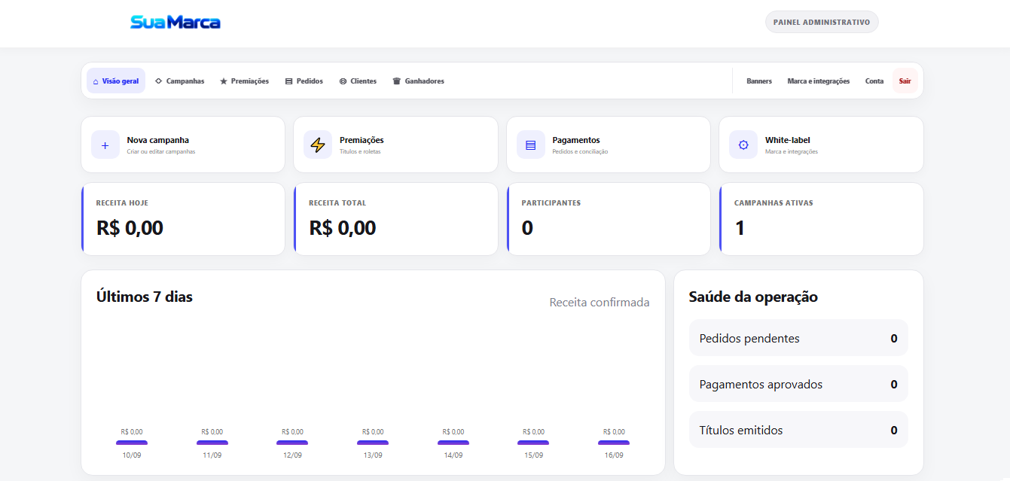
Task: Select Clientes in the nav bar
Action: 358,81
